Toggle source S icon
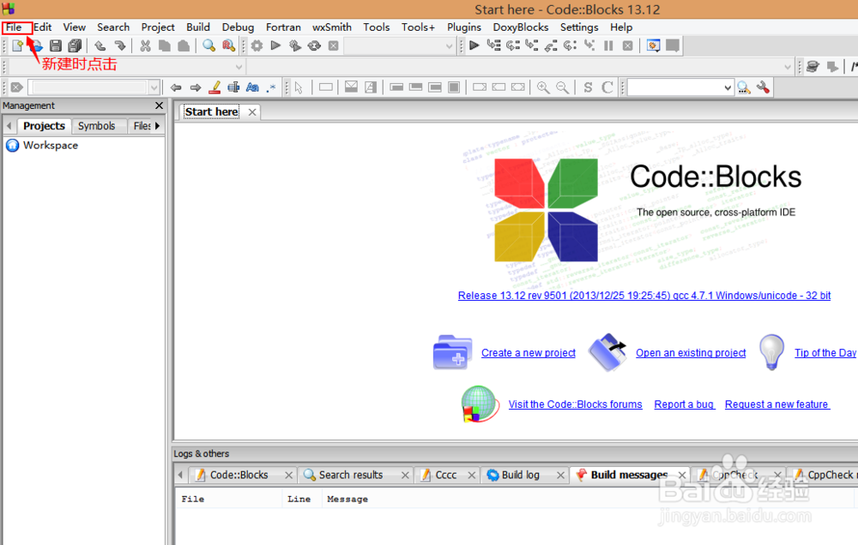This screenshot has height=545, width=858. pos(588,87)
